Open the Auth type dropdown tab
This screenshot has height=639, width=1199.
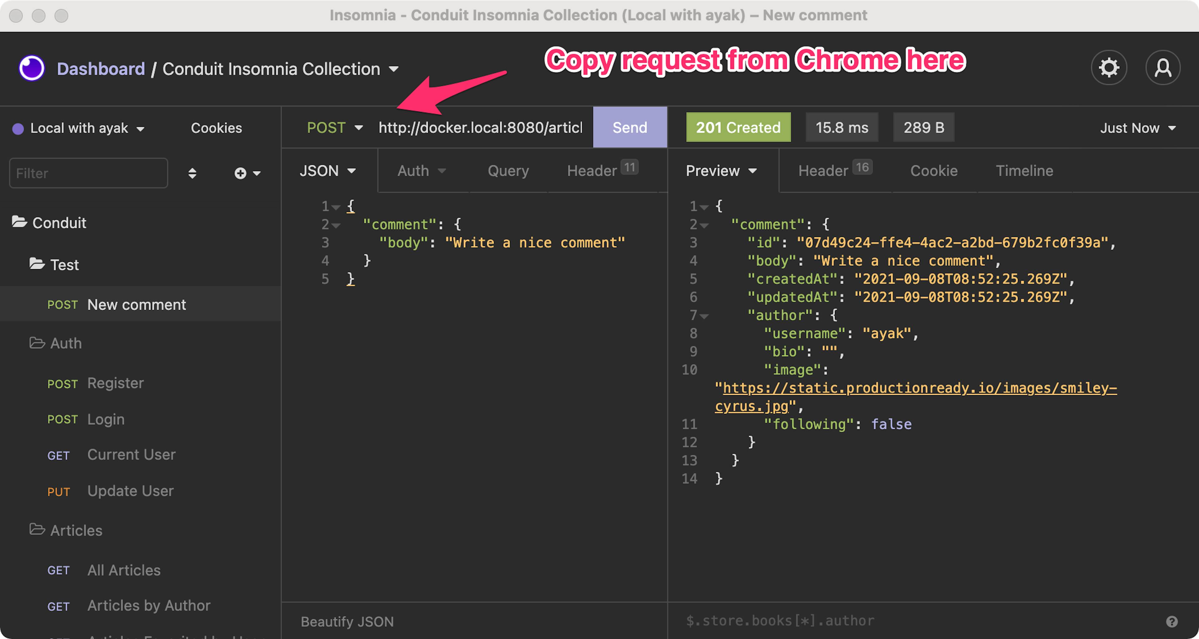point(421,171)
